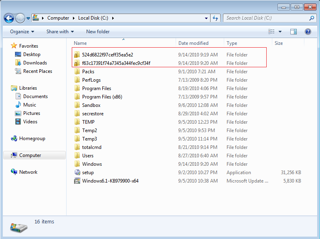The height and width of the screenshot is (239, 320).
Task: Open the Videos library
Action: pos(30,122)
